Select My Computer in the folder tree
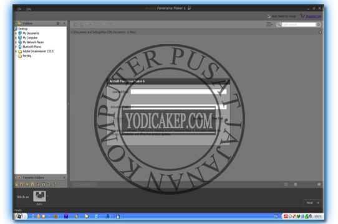 coord(30,38)
